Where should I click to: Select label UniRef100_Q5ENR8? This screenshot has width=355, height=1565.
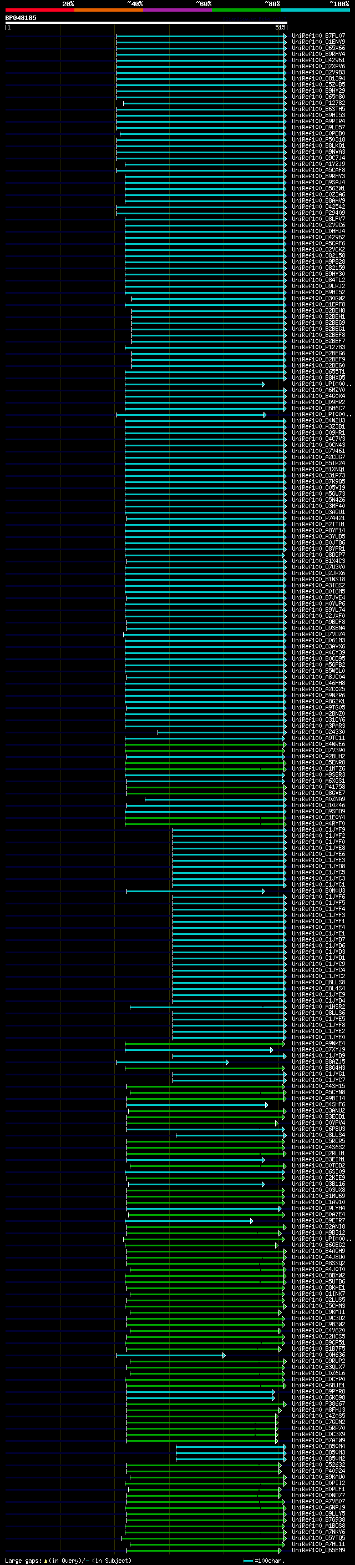coord(318,762)
